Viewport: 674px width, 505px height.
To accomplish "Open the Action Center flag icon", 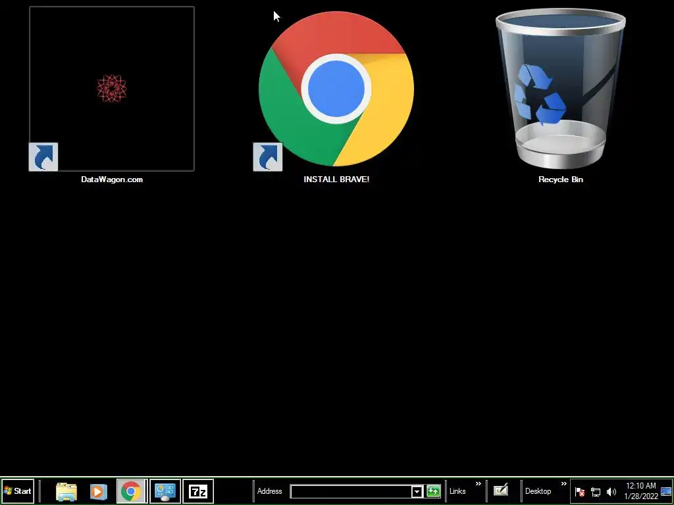I will (579, 492).
